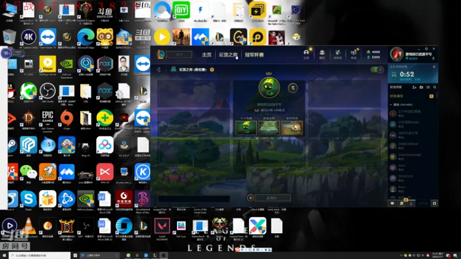Viewport: 461px width, 259px height.
Task: Select friend Inductionjungle in list
Action: pos(411,156)
